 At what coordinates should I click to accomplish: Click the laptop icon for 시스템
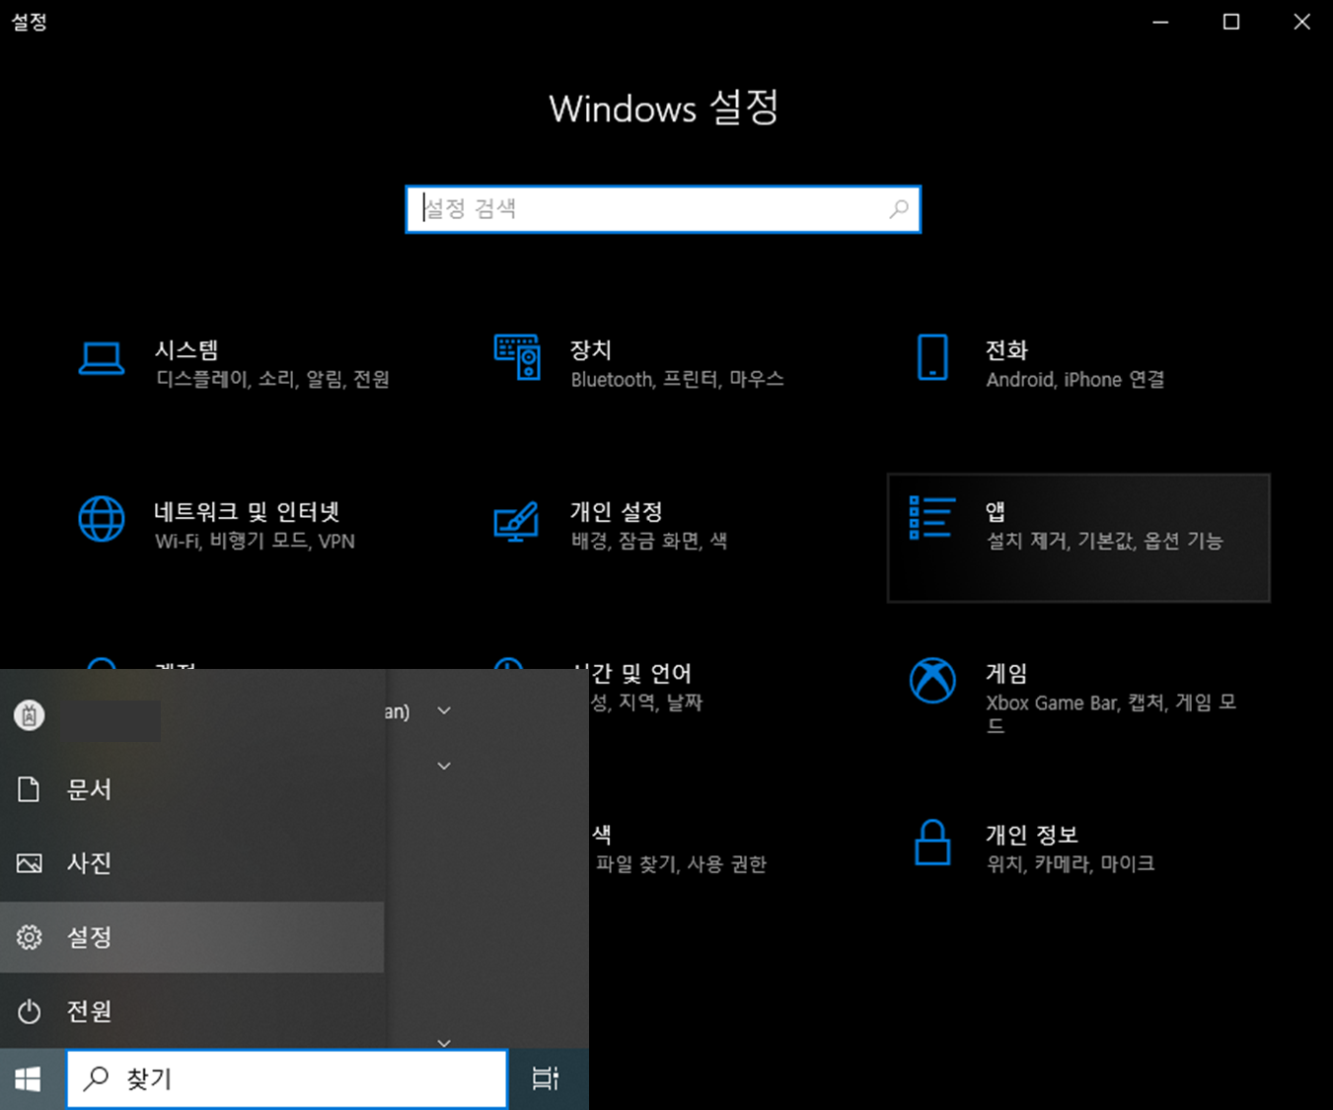point(102,359)
